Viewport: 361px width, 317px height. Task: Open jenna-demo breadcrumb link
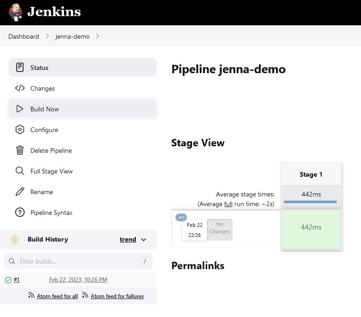point(72,36)
